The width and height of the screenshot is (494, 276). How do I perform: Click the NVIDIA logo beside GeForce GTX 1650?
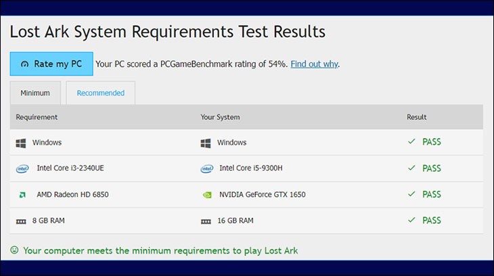206,195
